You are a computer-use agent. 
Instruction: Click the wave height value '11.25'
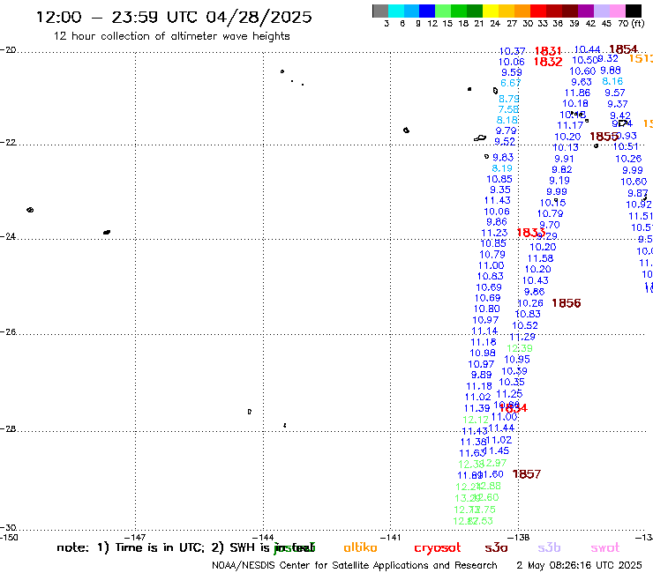coord(509,394)
